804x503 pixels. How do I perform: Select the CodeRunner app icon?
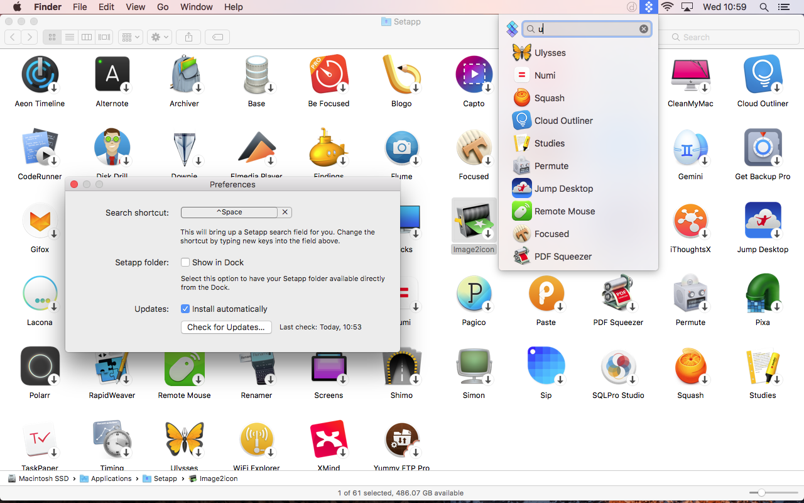(x=40, y=147)
